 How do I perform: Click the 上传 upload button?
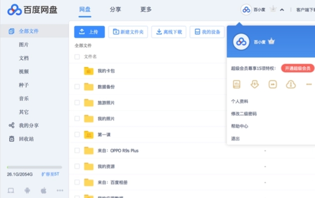coord(89,32)
